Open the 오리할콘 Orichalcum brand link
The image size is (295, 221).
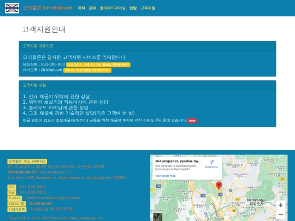[x=48, y=8]
